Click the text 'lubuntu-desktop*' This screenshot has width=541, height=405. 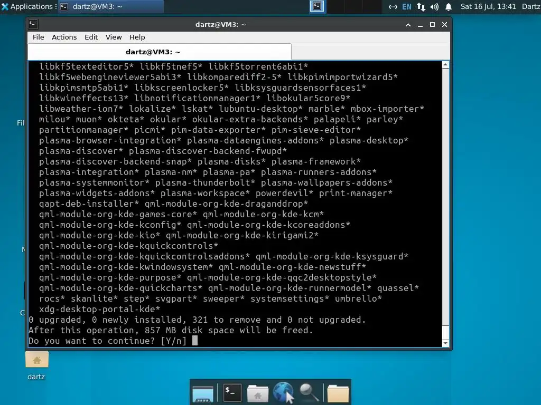click(260, 109)
